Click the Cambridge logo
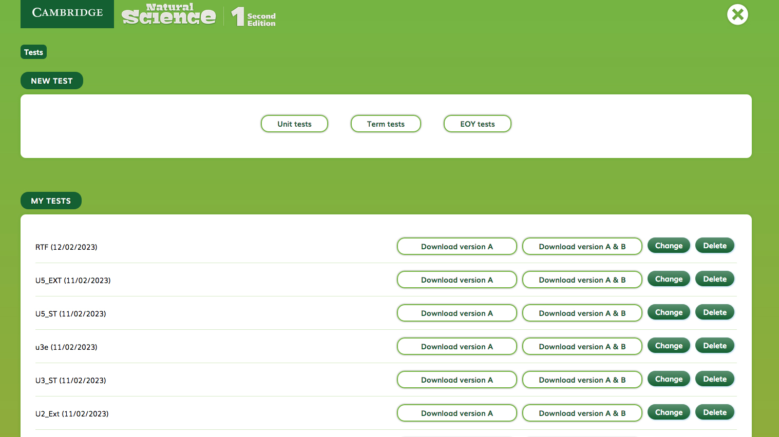 [67, 13]
